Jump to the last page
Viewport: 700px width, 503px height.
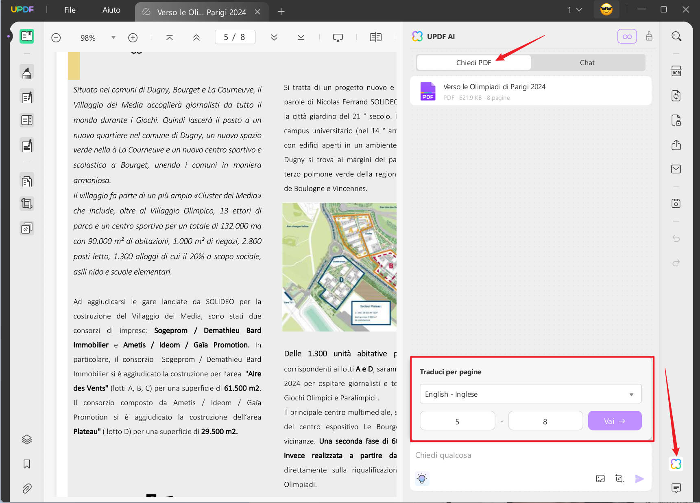(301, 37)
